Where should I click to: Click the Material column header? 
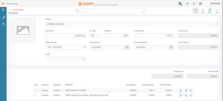[69, 85]
